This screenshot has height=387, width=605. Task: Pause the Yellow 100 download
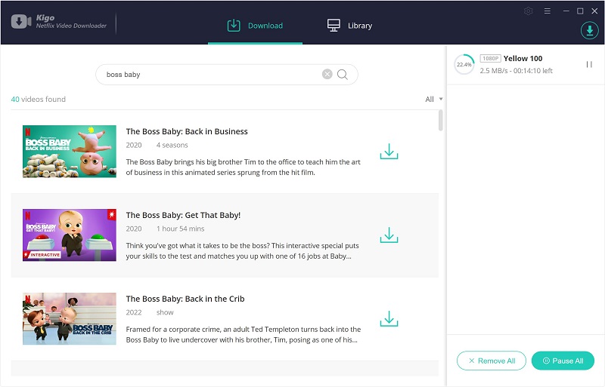coord(589,64)
